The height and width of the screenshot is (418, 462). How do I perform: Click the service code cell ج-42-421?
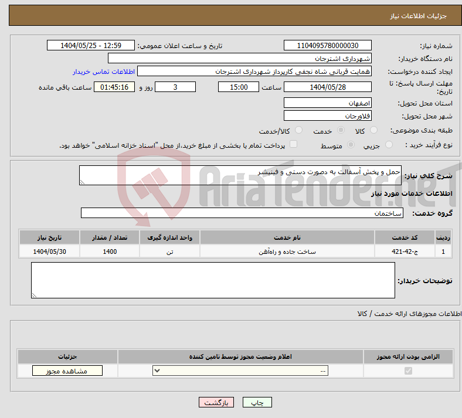tap(405, 252)
